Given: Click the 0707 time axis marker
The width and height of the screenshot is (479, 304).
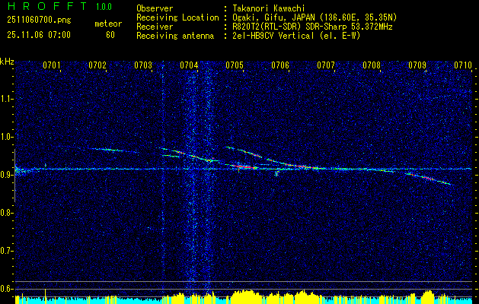Looking at the screenshot, I should click(x=326, y=65).
